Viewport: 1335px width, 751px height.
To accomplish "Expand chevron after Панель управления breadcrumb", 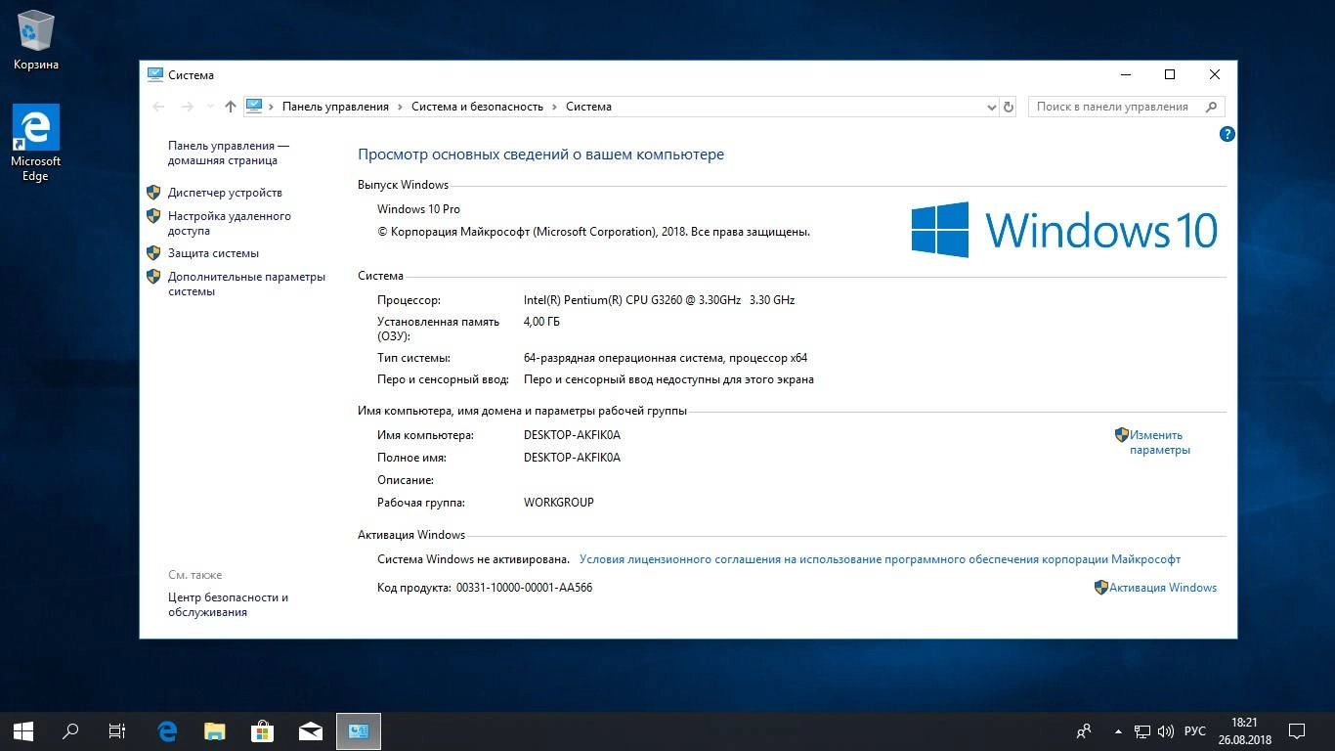I will [400, 107].
